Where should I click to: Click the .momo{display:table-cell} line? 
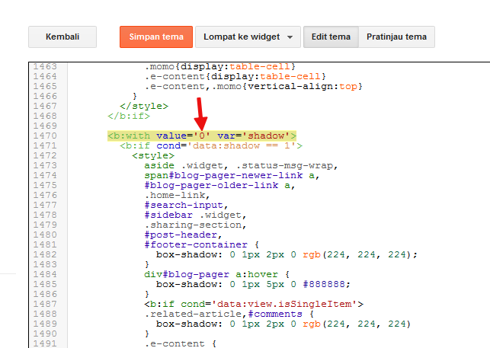coord(220,66)
